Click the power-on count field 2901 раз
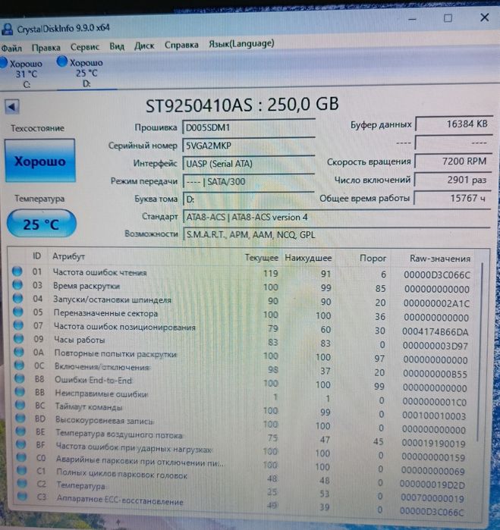 click(x=453, y=180)
